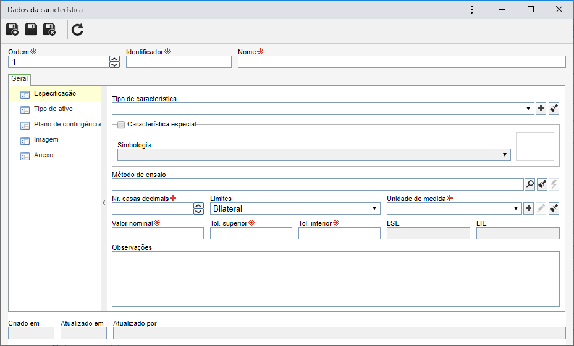
Task: Open the Unidade de medida dropdown
Action: [x=454, y=208]
